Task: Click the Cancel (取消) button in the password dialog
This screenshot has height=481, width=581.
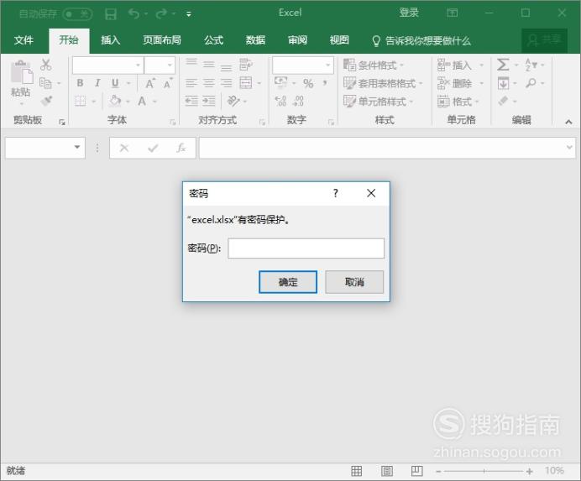Action: (x=354, y=282)
